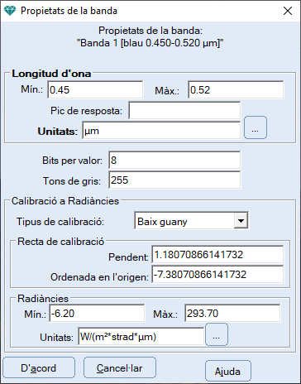
Task: Click the Cancel·lar button
Action: point(120,367)
